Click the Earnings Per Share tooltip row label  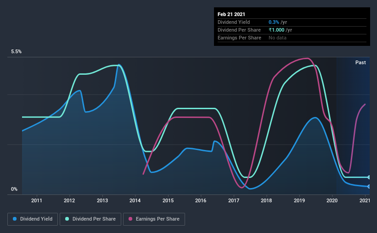pyautogui.click(x=239, y=38)
